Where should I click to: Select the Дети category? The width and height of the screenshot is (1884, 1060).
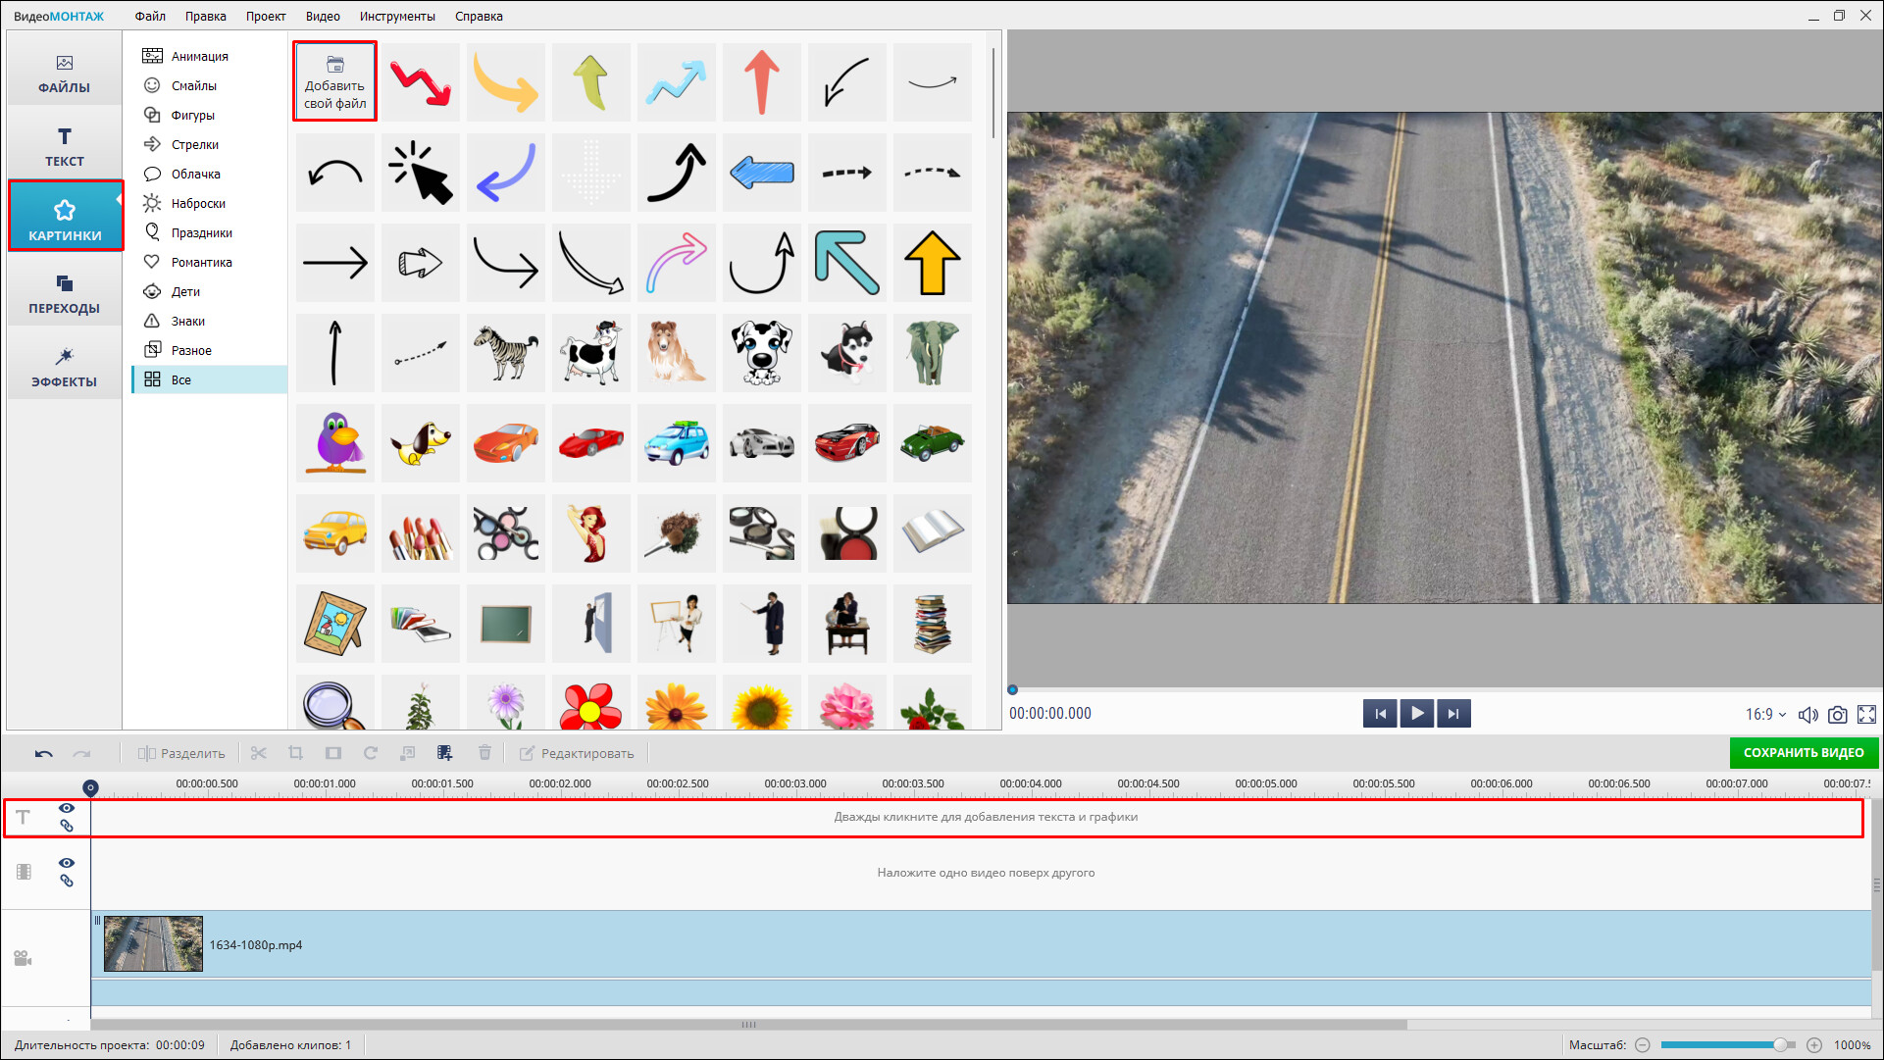coord(209,291)
